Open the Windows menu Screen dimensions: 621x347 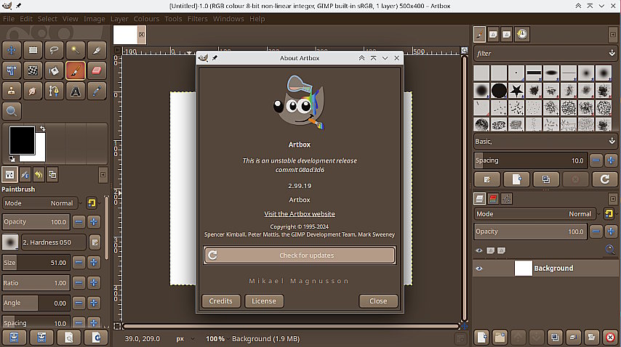pyautogui.click(x=228, y=19)
